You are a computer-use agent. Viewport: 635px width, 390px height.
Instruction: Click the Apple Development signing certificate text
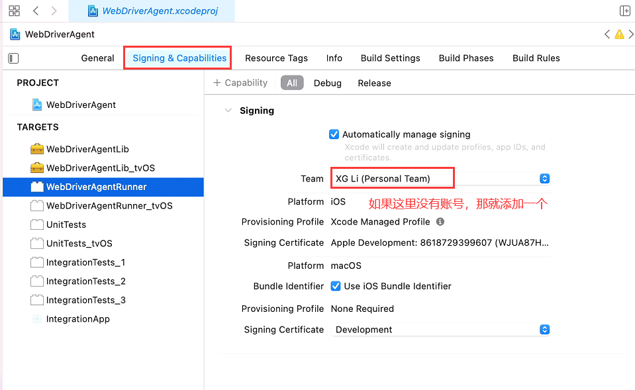pos(440,242)
